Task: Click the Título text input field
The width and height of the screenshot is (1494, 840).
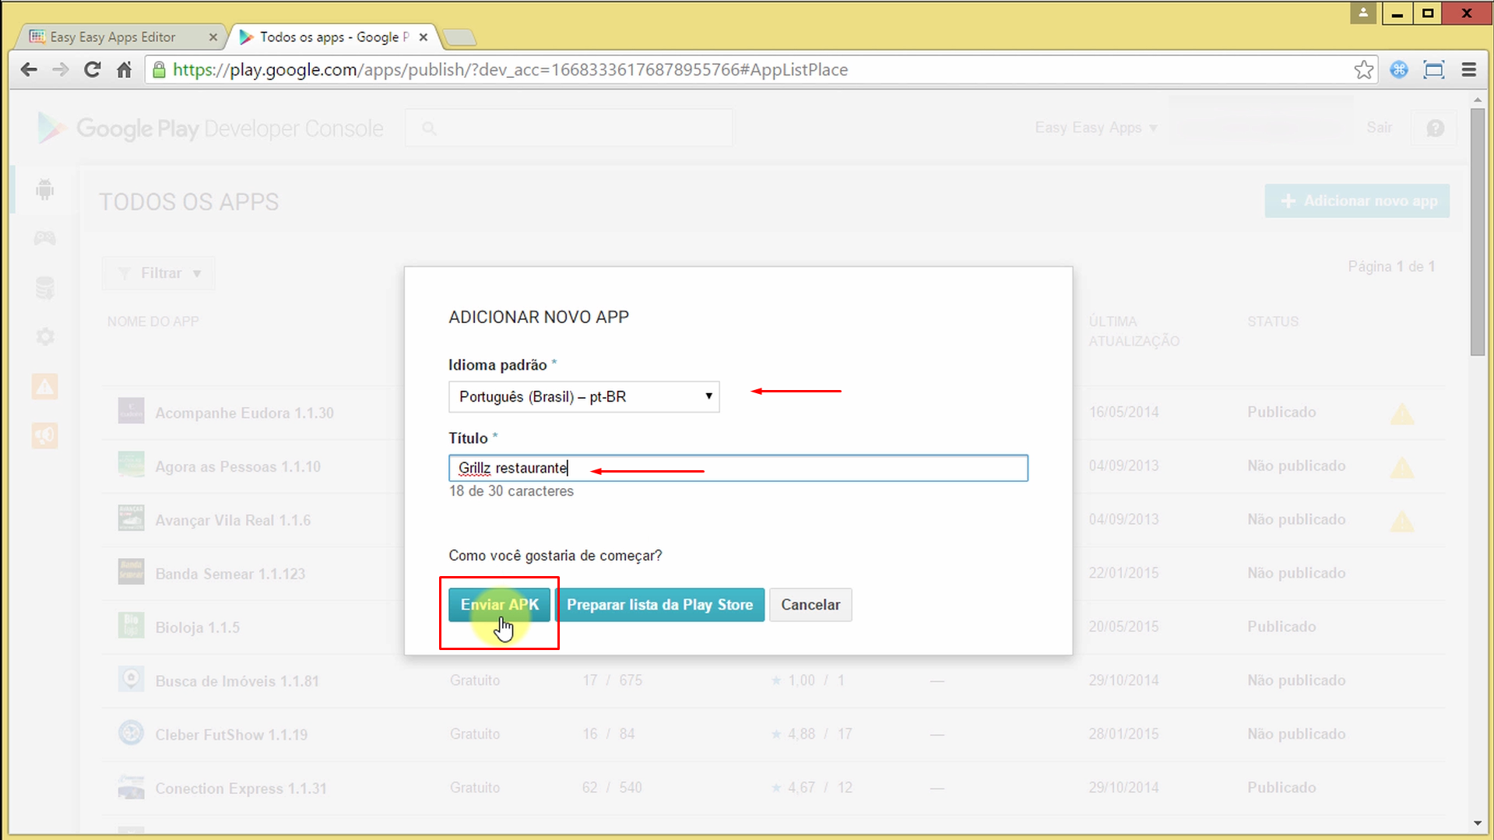Action: click(737, 468)
